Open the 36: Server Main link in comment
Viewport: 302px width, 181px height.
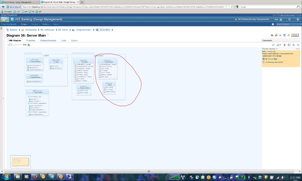tap(271, 59)
